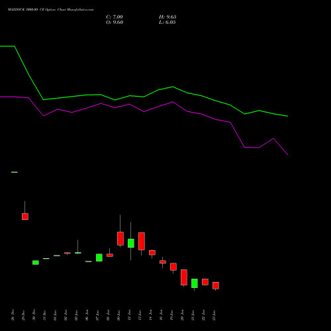Click the '09 Jan' date axis label
Image resolution: width=331 pixels, height=331 pixels.
point(118,315)
